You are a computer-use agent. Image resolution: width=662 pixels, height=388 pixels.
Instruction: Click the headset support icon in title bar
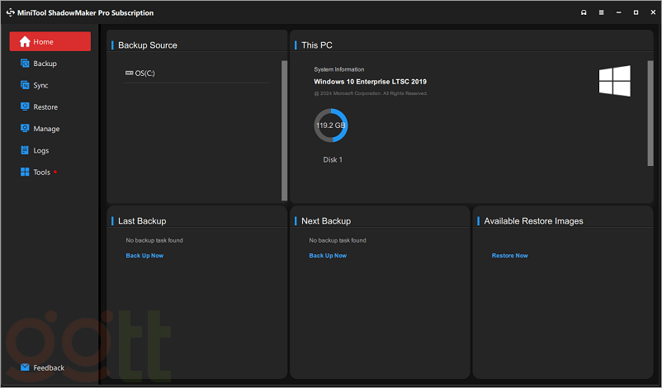(x=584, y=13)
